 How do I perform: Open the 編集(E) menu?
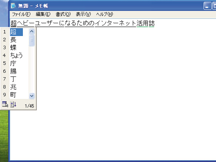click(x=43, y=14)
